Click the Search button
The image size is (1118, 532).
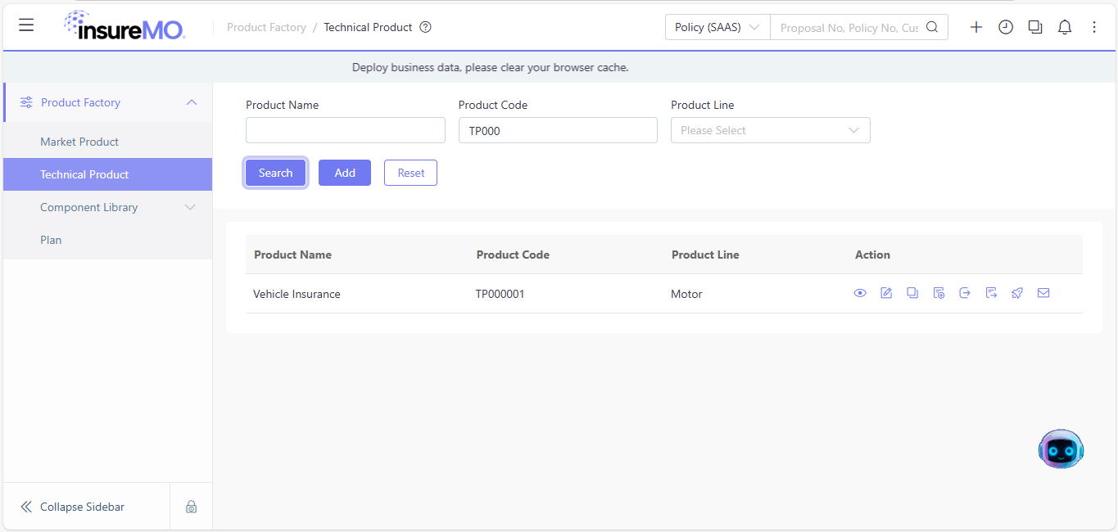275,173
